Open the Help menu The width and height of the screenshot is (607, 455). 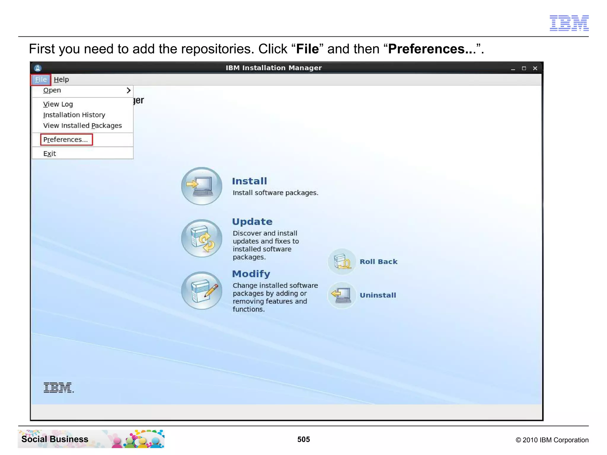click(x=61, y=79)
